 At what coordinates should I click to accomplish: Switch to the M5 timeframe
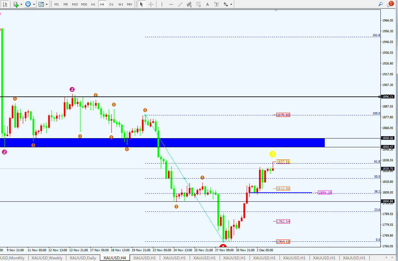pos(66,4)
